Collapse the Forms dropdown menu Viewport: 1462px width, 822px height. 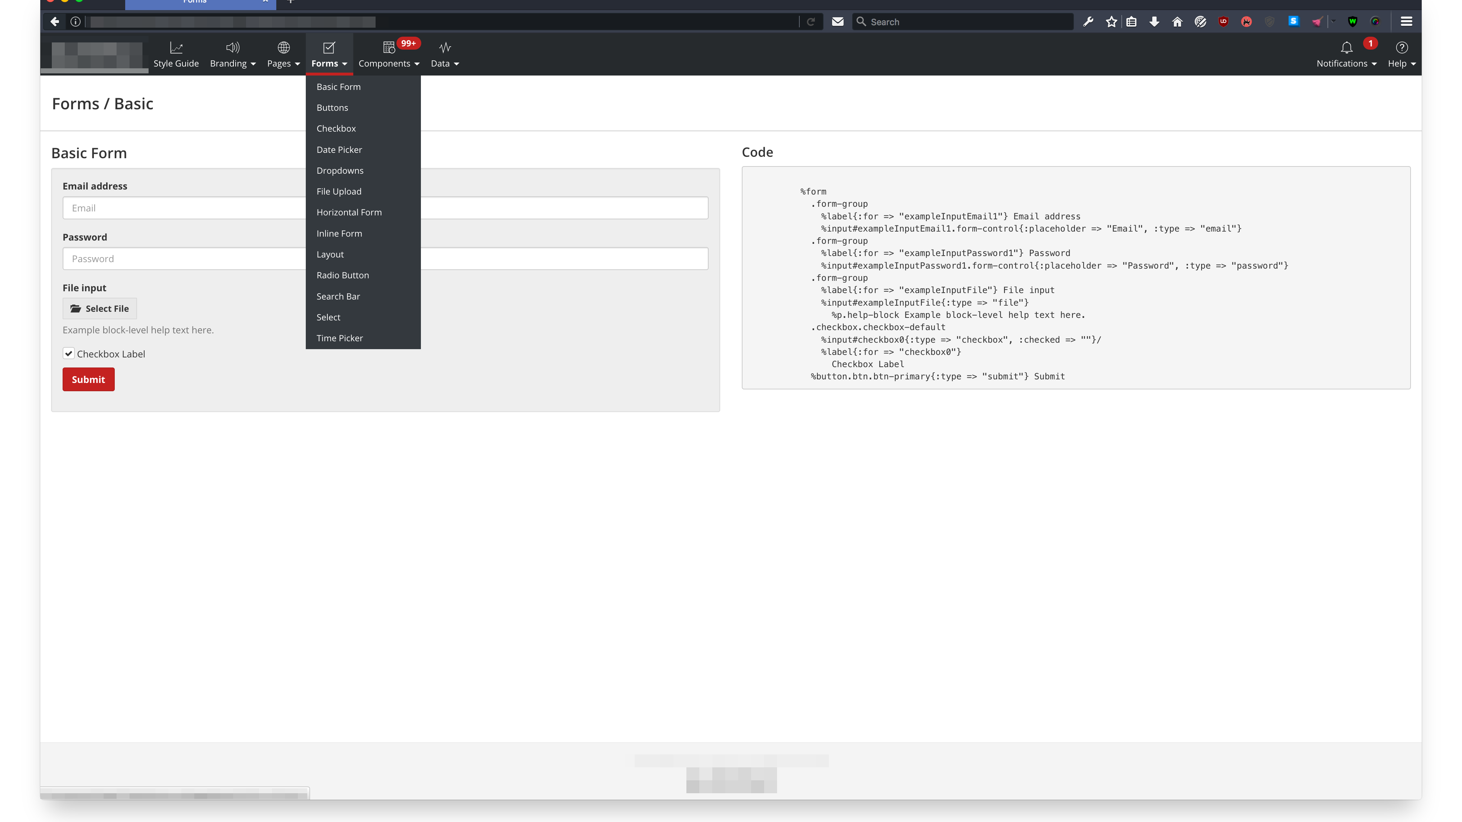point(329,54)
